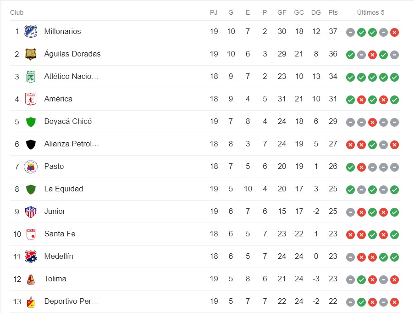This screenshot has height=313, width=414.
Task: Click the Últimos 5 column header
Action: tap(370, 12)
